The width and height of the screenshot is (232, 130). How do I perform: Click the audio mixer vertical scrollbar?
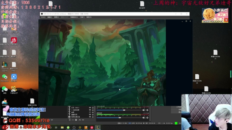point(150,114)
